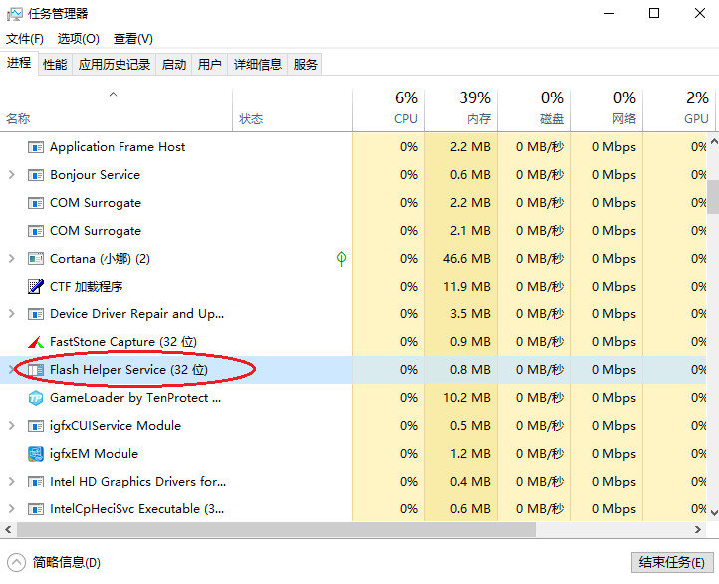
Task: Select the igfxEM Module row name
Action: [94, 454]
